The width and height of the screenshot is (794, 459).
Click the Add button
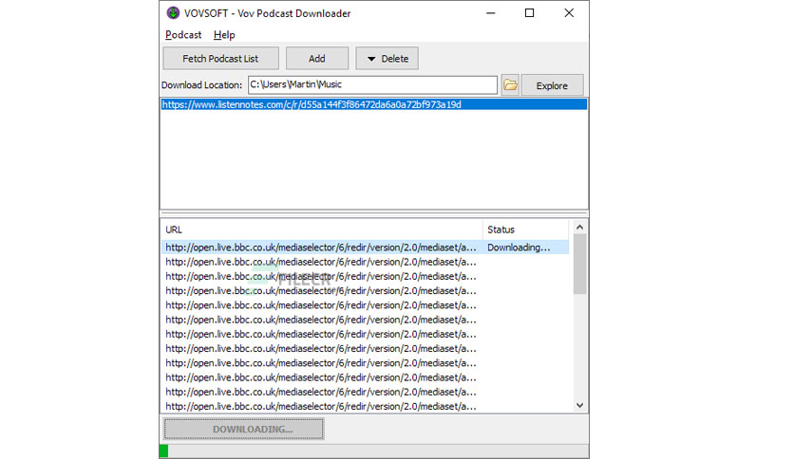pos(317,59)
